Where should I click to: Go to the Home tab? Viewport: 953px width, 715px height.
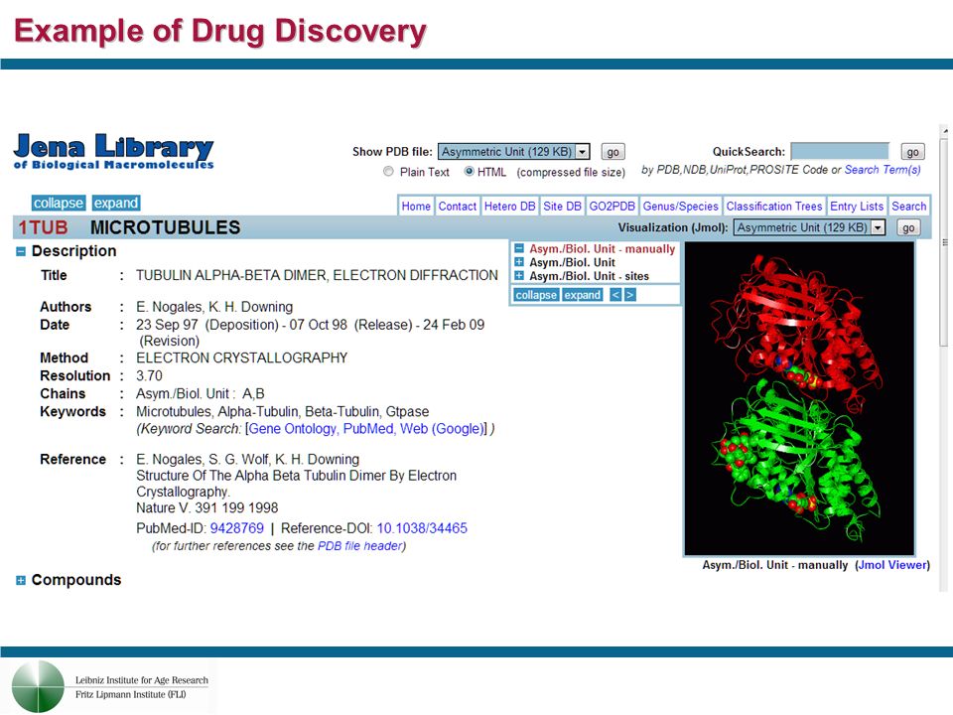(x=416, y=207)
